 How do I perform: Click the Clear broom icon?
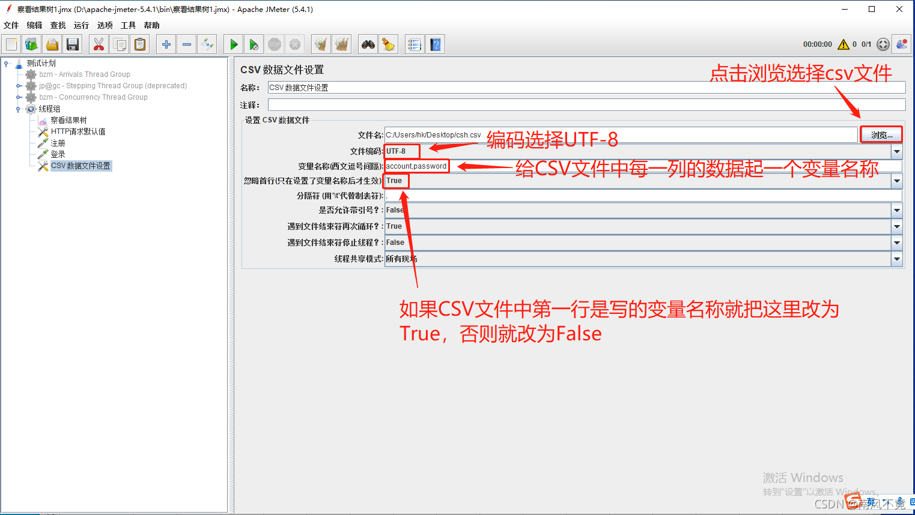(x=321, y=44)
